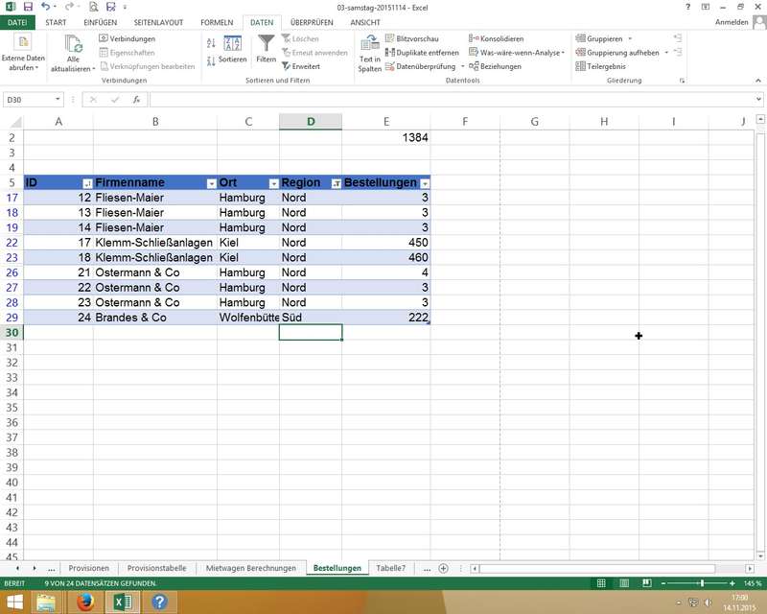Switch to normal view in status bar
Viewport: 767px width, 614px height.
coord(601,583)
